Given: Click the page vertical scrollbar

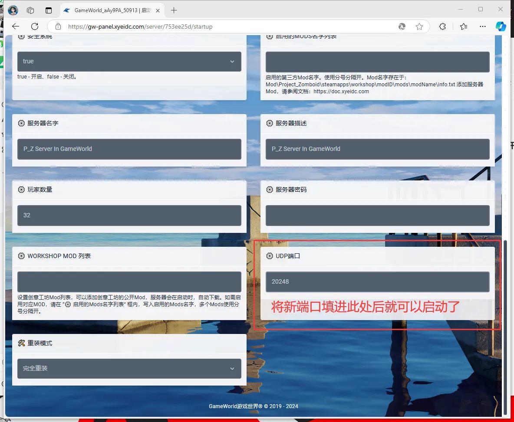Looking at the screenshot, I should (x=504, y=325).
